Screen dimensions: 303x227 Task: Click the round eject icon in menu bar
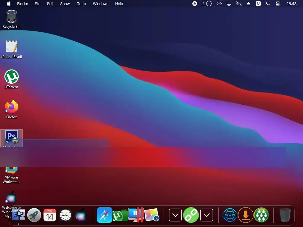pyautogui.click(x=195, y=4)
